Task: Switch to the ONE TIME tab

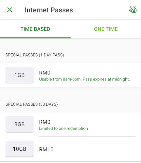Action: (106, 29)
